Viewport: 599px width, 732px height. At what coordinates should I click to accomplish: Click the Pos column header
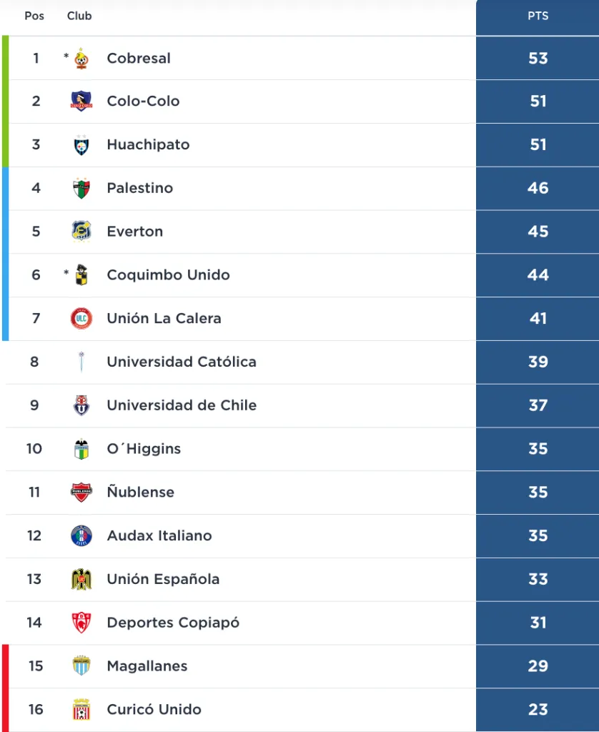(34, 15)
